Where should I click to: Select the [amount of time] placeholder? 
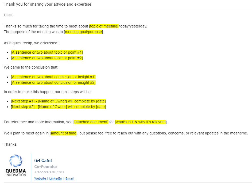coord(64,133)
